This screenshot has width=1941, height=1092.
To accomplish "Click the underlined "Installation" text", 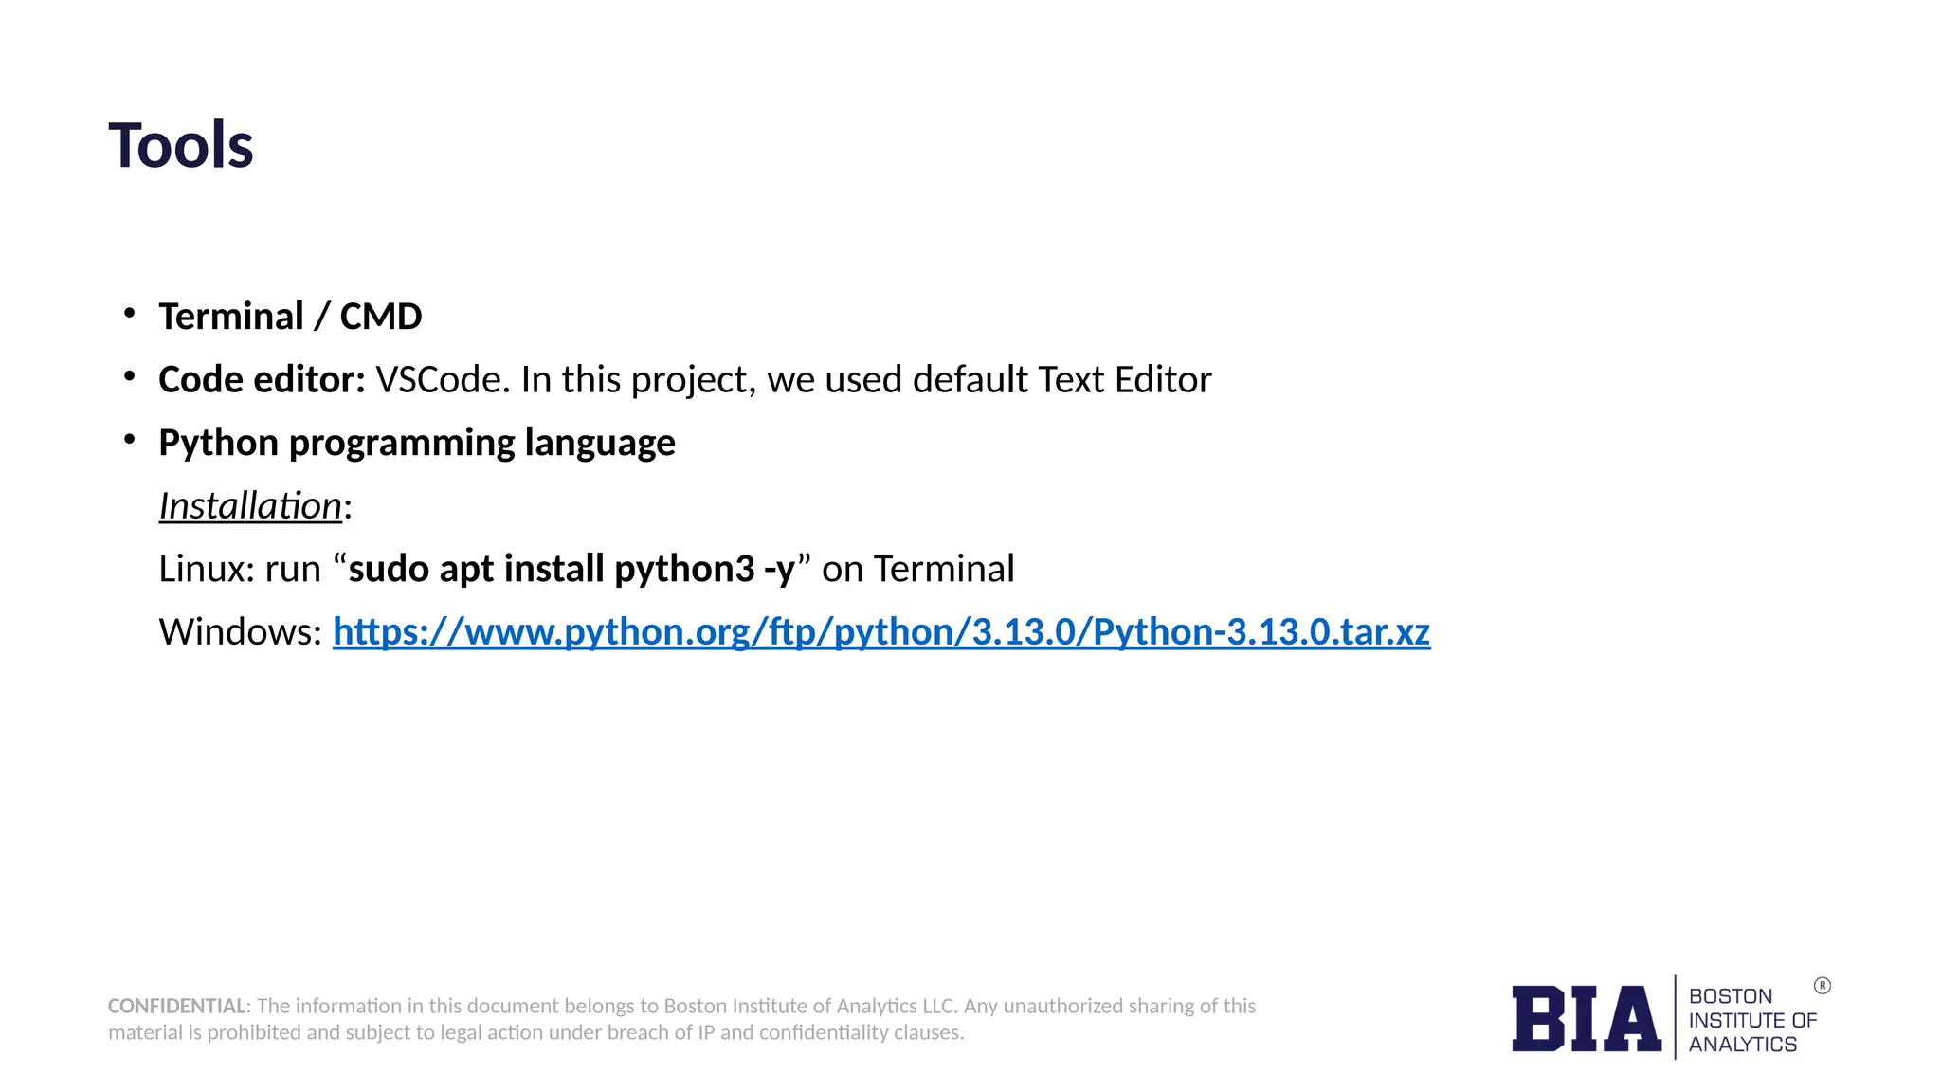I will point(249,506).
